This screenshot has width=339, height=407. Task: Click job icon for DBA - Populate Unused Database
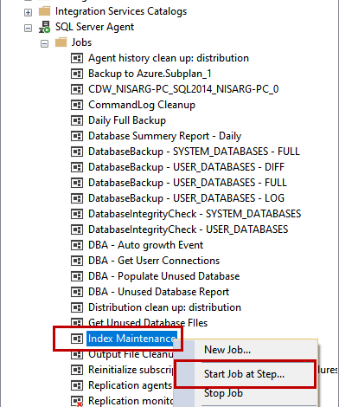(x=77, y=276)
